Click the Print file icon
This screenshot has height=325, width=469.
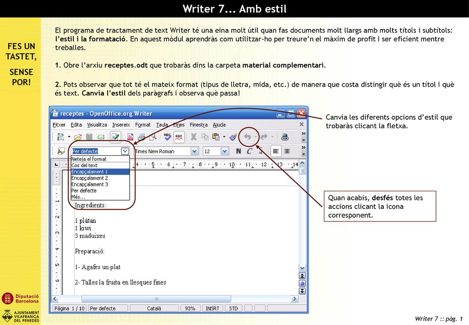142,137
